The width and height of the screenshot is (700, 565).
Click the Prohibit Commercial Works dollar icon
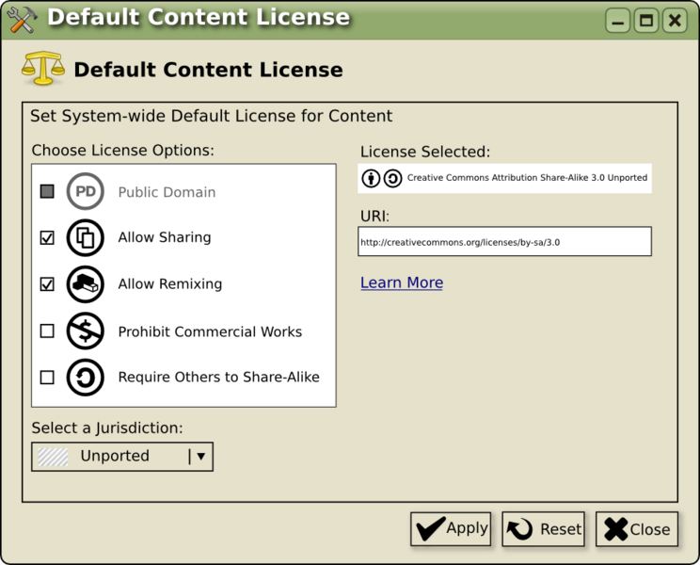coord(86,331)
